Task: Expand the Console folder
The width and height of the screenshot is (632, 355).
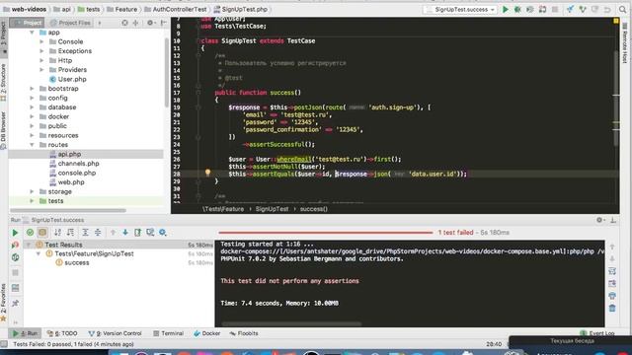Action: tap(41, 41)
